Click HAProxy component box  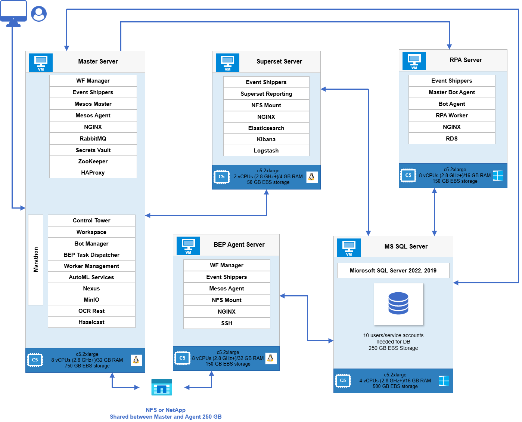93,173
